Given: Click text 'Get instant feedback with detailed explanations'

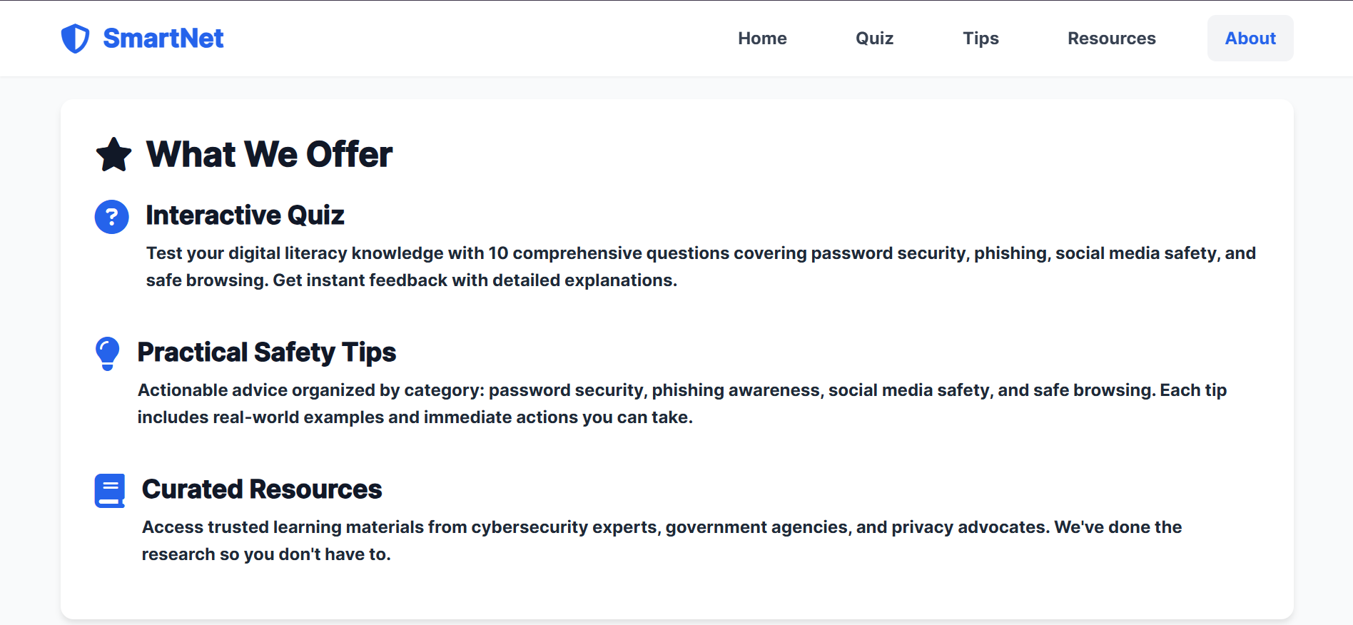Looking at the screenshot, I should [473, 280].
